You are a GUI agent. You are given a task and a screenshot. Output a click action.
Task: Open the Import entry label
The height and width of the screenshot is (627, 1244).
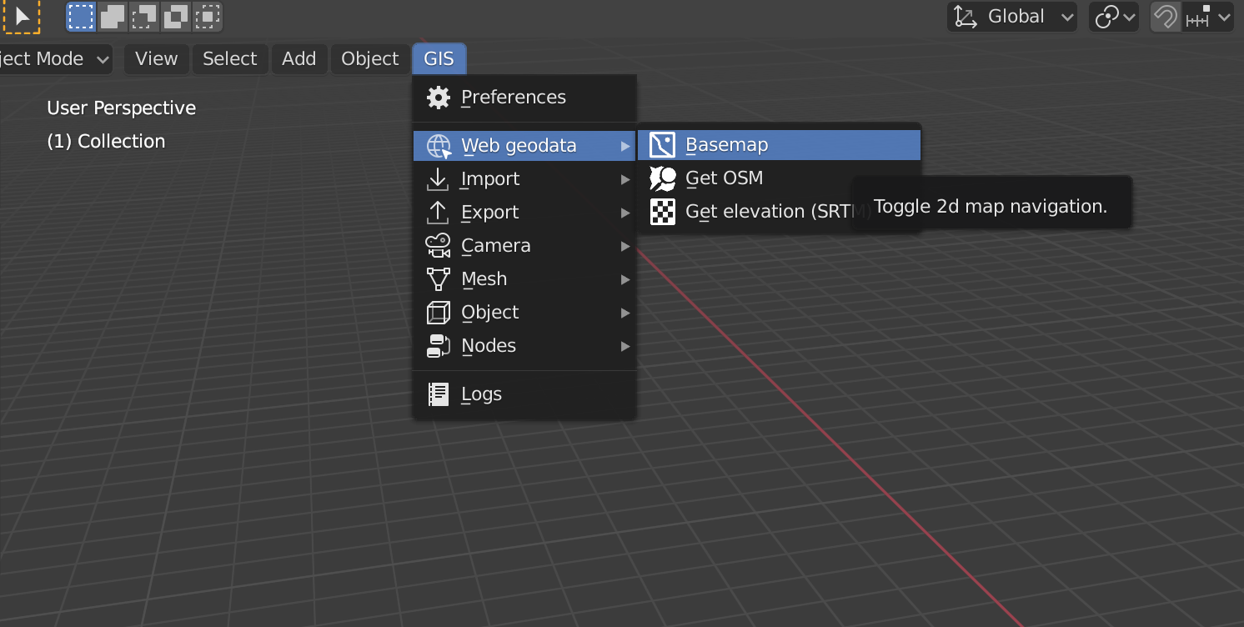tap(490, 179)
